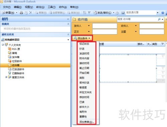
Task: Expand the 新建 dropdown arrow
Action: (x=17, y=13)
